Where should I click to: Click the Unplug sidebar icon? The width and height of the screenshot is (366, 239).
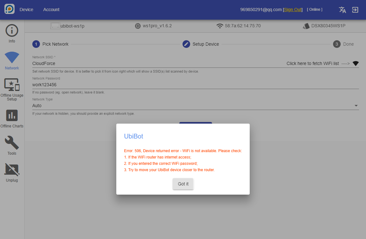[12, 170]
